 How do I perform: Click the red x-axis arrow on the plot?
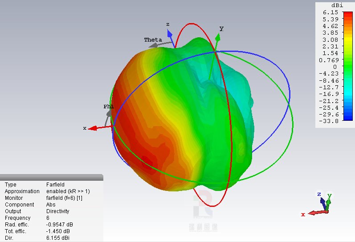(94, 128)
